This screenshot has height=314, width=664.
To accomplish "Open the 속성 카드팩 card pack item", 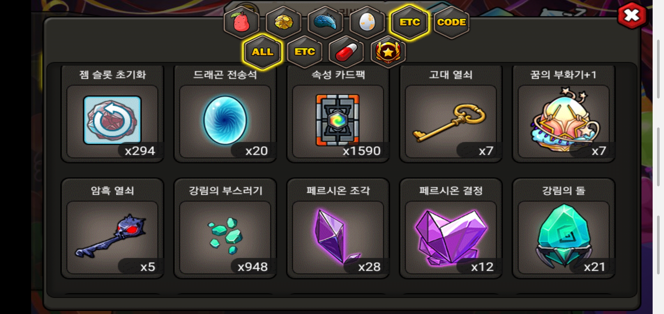I will (338, 114).
